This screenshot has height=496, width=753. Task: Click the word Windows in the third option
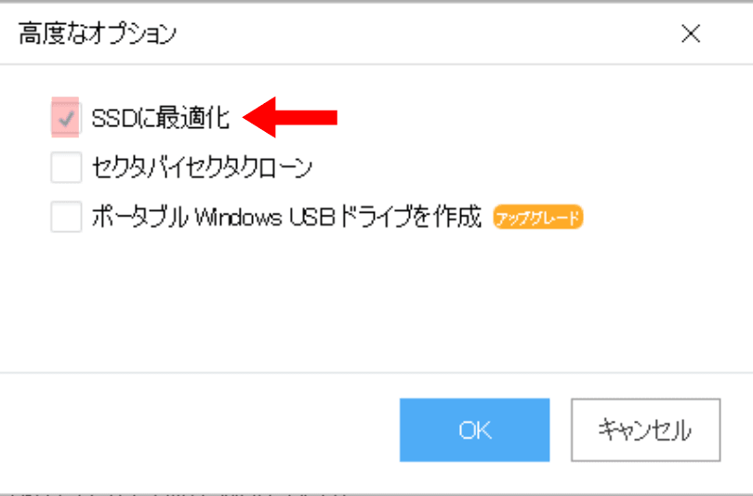pos(238,217)
